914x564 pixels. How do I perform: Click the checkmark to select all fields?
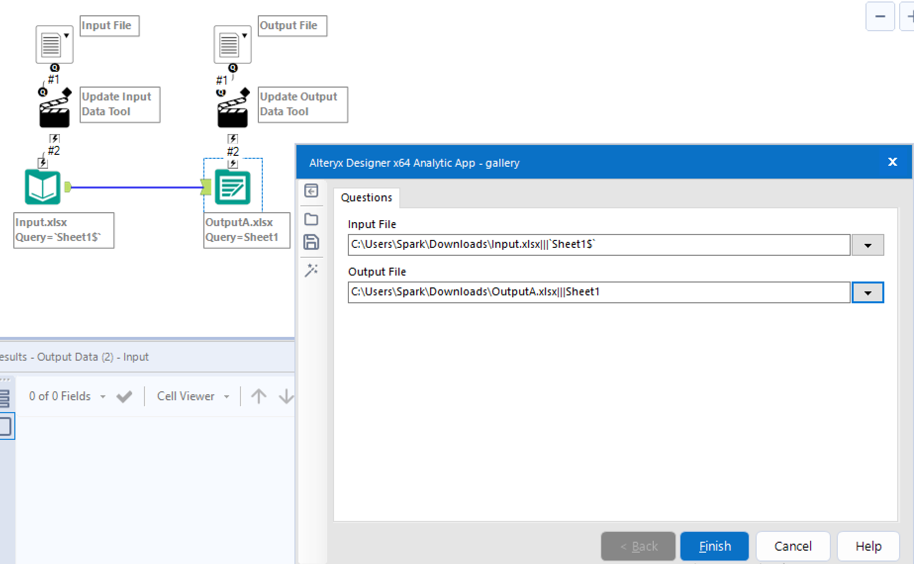tap(124, 396)
